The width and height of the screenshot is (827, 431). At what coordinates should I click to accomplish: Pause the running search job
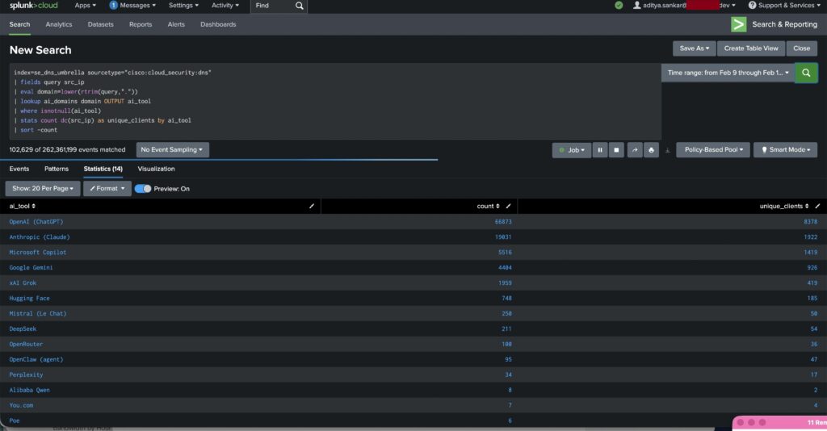(600, 150)
